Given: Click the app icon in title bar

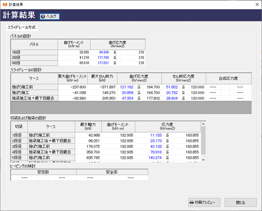Looking at the screenshot, I should (5, 4).
